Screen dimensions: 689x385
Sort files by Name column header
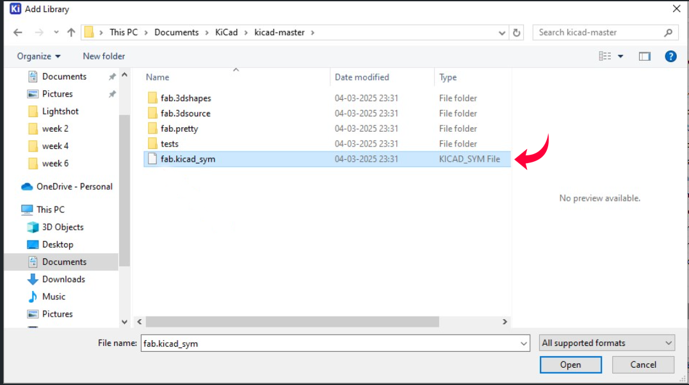[158, 77]
